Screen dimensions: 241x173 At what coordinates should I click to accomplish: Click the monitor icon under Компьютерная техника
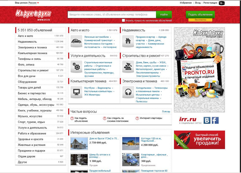(76, 92)
